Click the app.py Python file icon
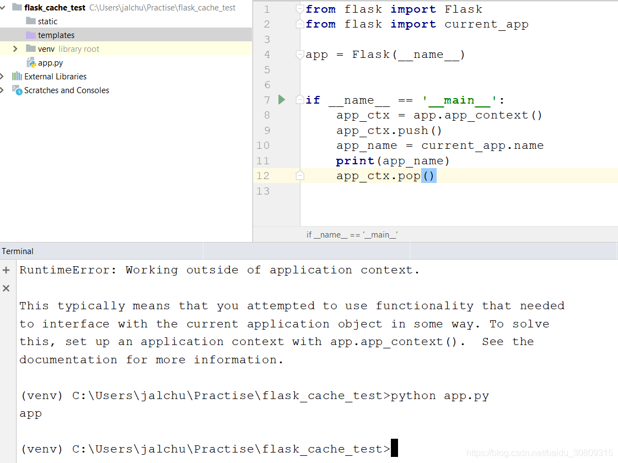Viewport: 618px width, 463px height. click(31, 62)
